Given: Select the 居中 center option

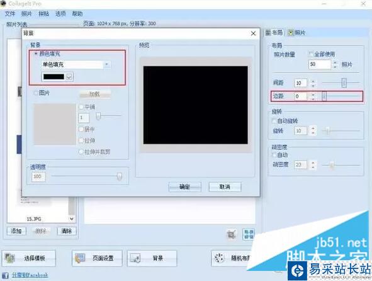Looking at the screenshot, I should pyautogui.click(x=81, y=129).
